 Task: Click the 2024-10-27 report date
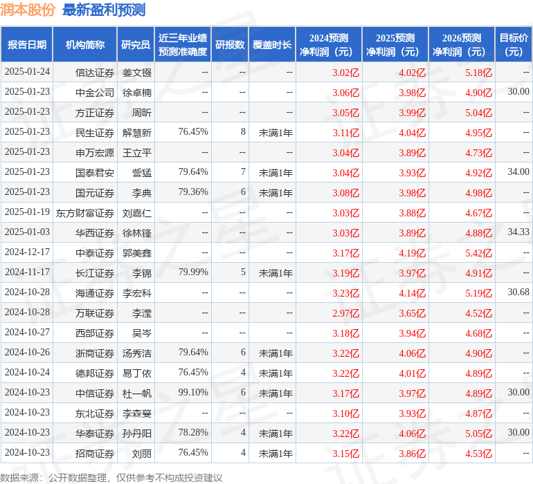[27, 332]
